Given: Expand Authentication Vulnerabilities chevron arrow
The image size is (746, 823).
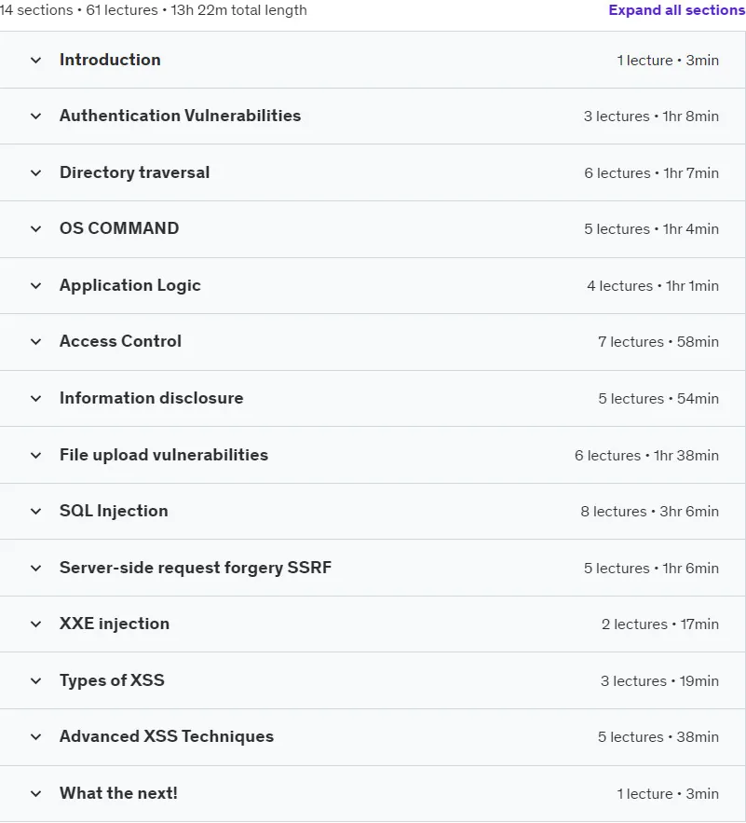Looking at the screenshot, I should click(35, 116).
